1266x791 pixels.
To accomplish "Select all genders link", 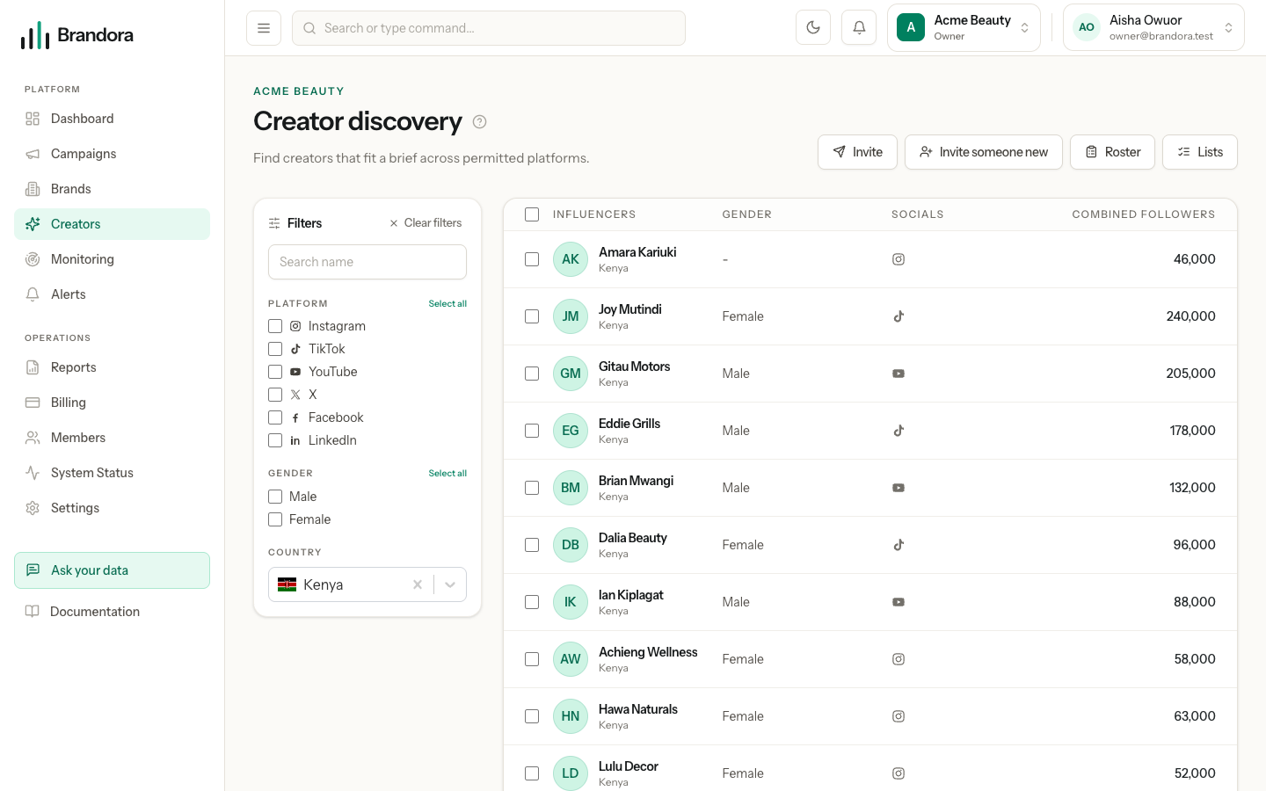I will 447,474.
